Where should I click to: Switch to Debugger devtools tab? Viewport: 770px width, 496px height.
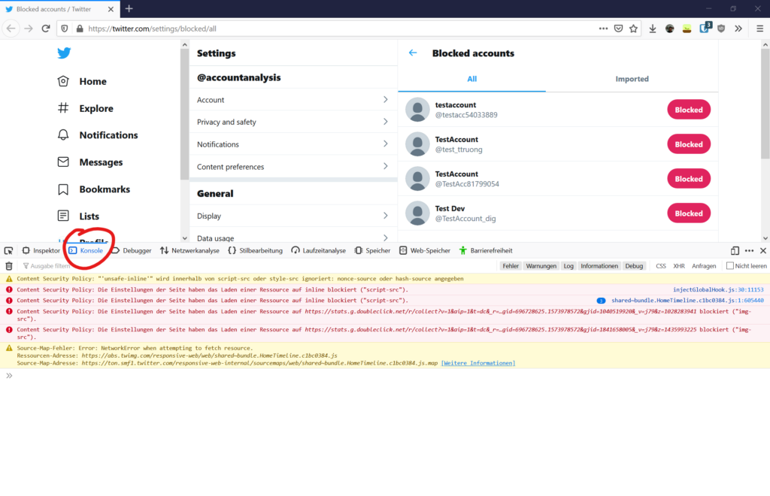(132, 251)
